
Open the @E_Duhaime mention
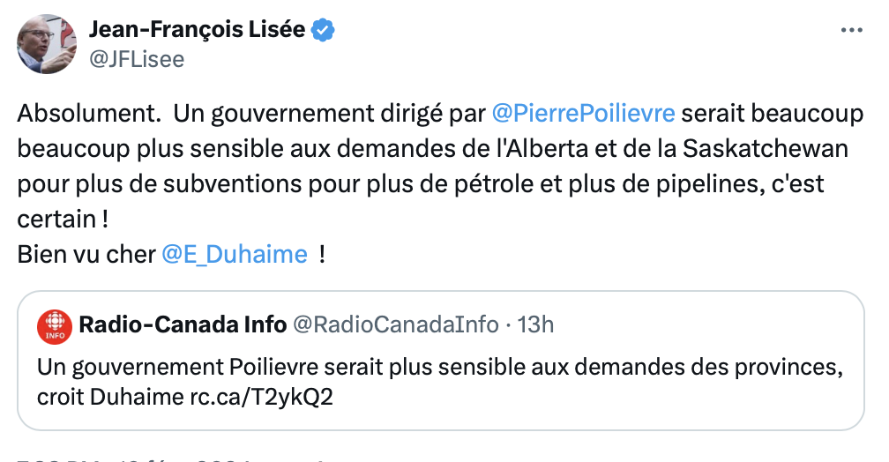coord(235,255)
